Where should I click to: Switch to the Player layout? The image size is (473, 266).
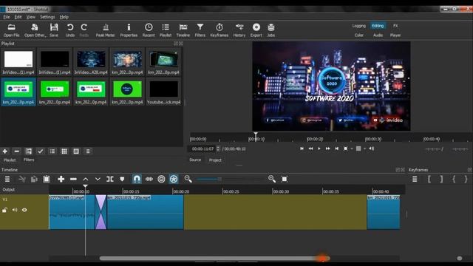coord(395,35)
